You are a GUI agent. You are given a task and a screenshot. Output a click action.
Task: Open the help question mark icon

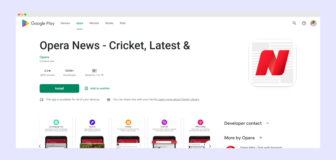click(304, 23)
